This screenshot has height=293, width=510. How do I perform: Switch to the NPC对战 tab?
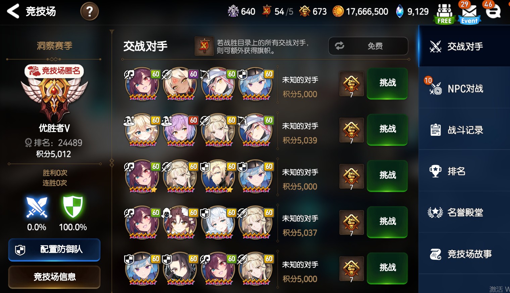click(464, 88)
